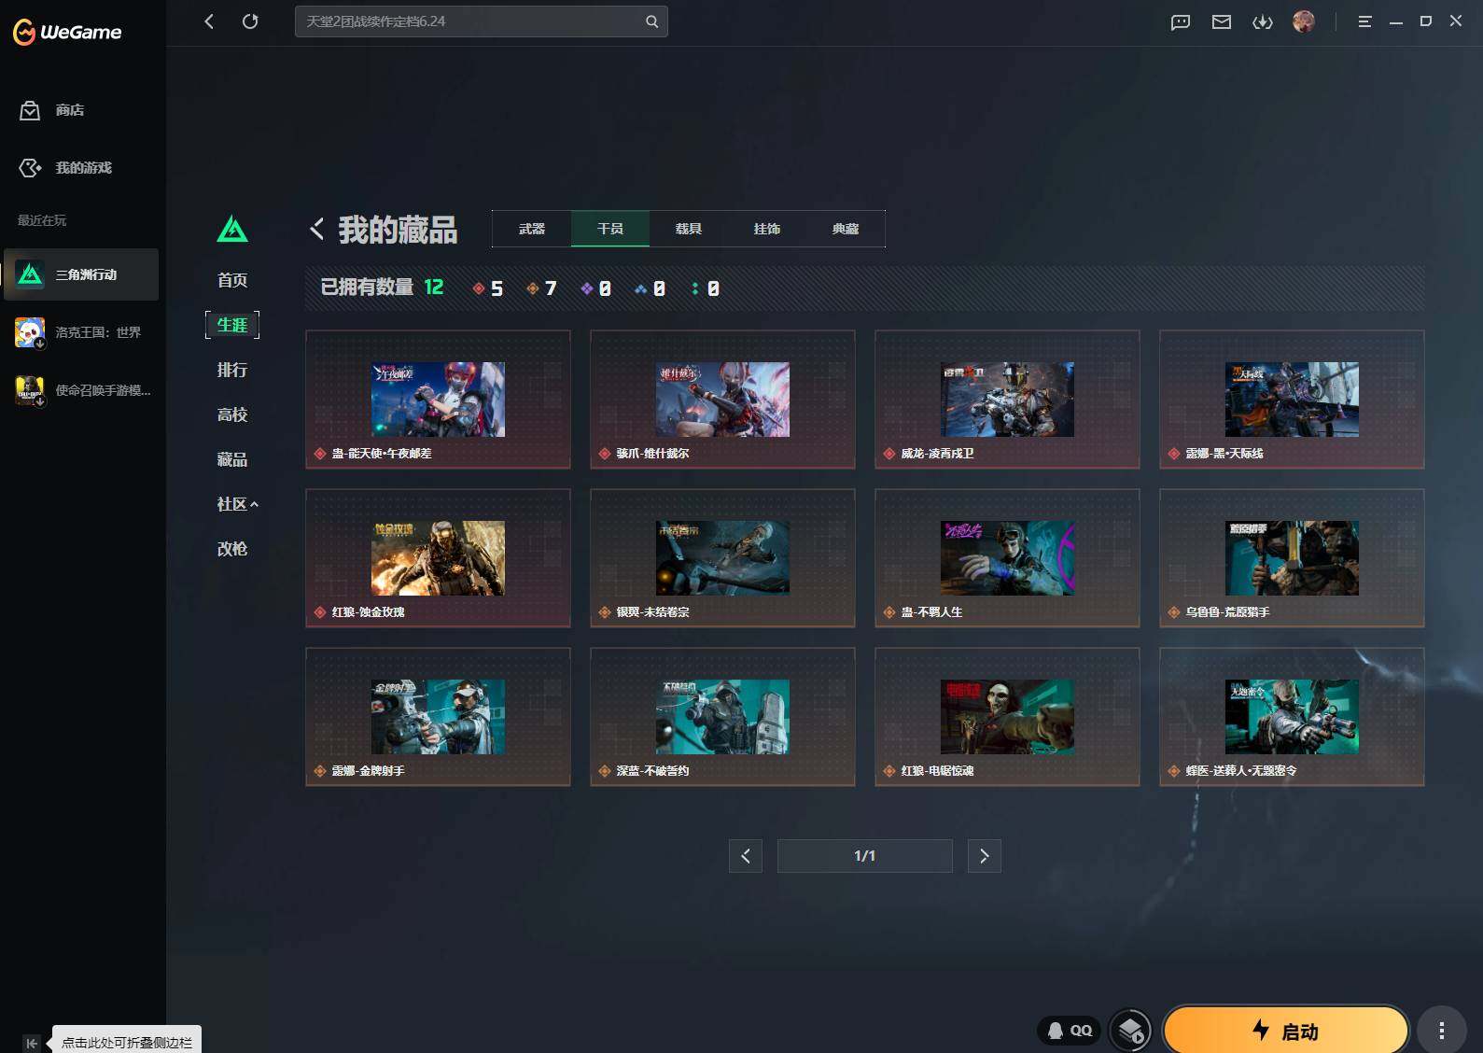
Task: Click the purple rarity count icon
Action: pyautogui.click(x=587, y=288)
